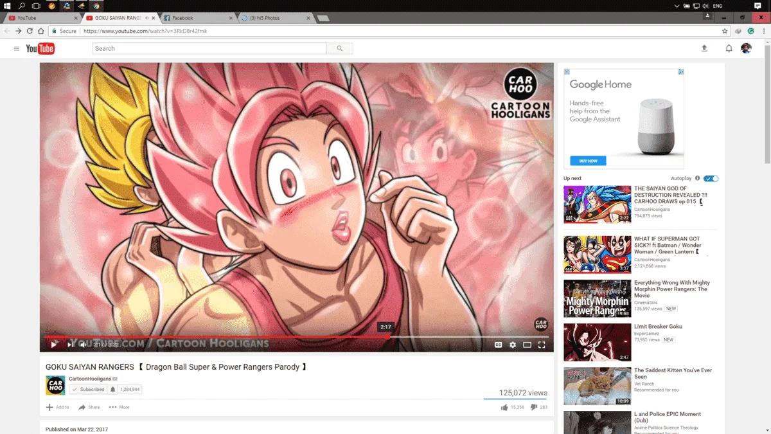Click the video progress bar scrubber

389,337
